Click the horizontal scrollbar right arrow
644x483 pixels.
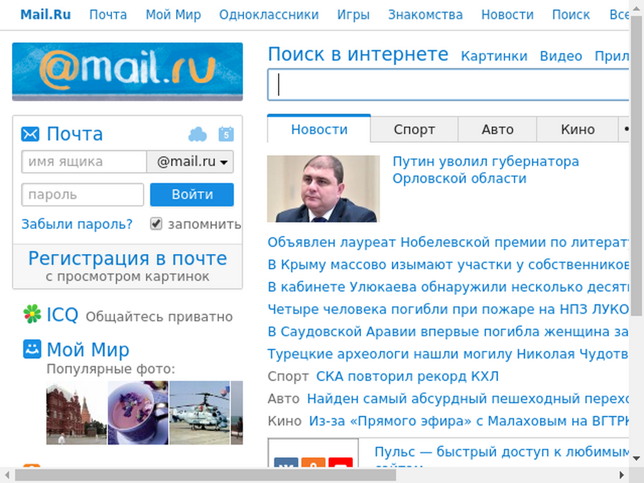pyautogui.click(x=622, y=475)
